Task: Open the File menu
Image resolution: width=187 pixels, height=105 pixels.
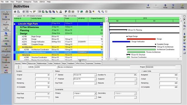Action: [2, 2]
